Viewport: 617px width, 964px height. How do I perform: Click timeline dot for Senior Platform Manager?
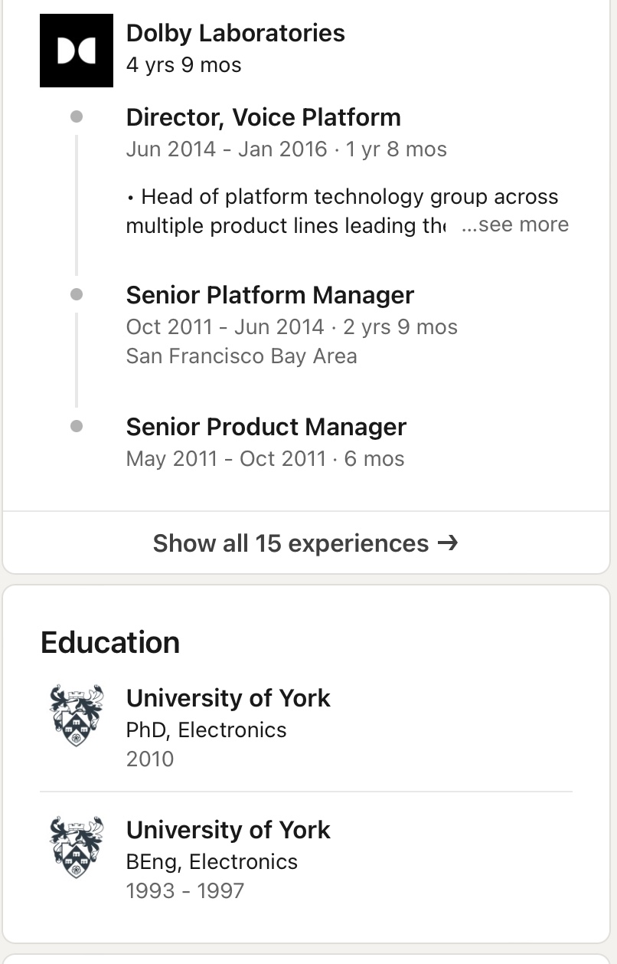pos(77,295)
